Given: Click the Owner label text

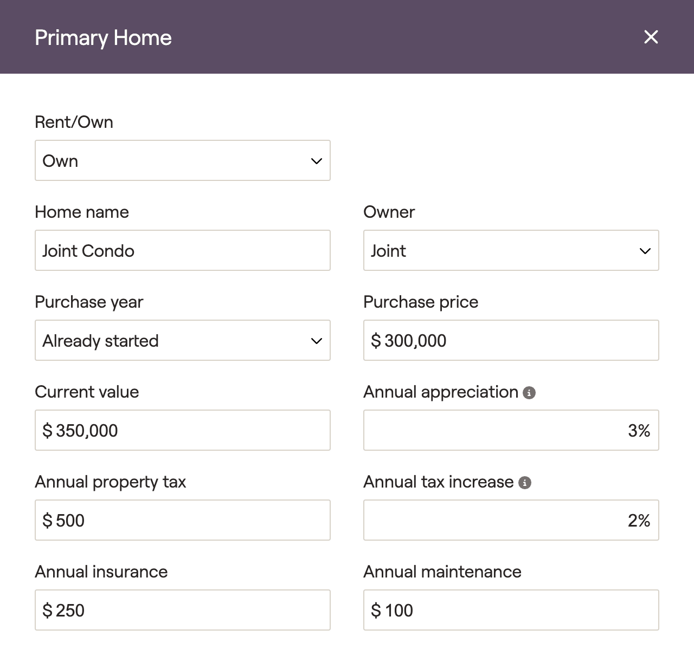Looking at the screenshot, I should click(389, 212).
